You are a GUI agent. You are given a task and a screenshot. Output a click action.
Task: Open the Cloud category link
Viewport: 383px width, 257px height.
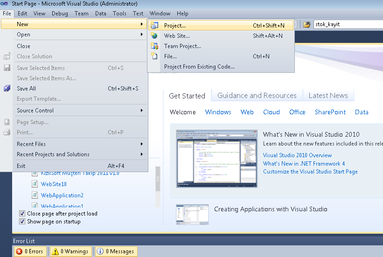272,112
